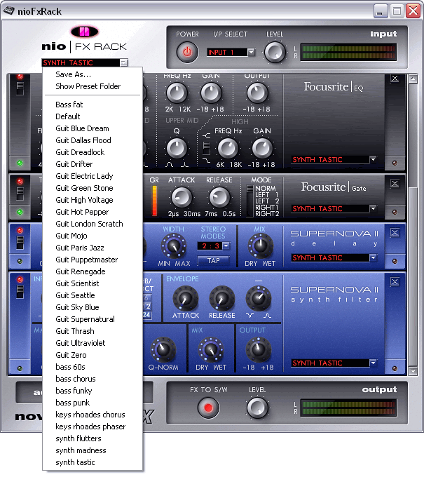Viewport: 424px width, 477px height.
Task: Toggle the Focusrite EQ red bypass LED
Action: pos(20,76)
